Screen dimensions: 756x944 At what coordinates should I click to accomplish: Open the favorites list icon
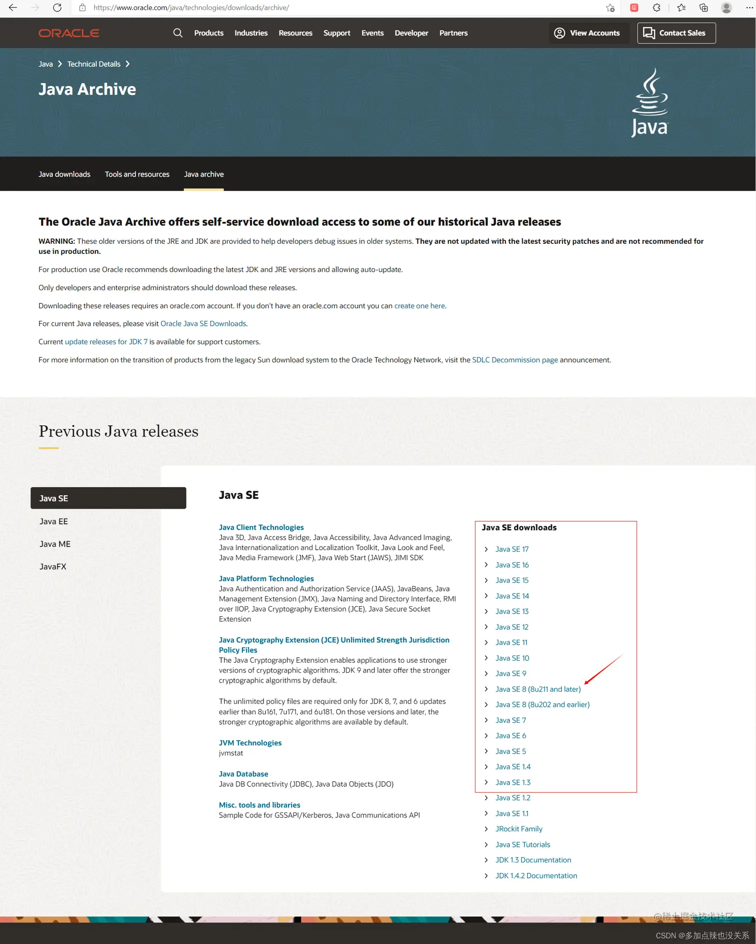[681, 8]
